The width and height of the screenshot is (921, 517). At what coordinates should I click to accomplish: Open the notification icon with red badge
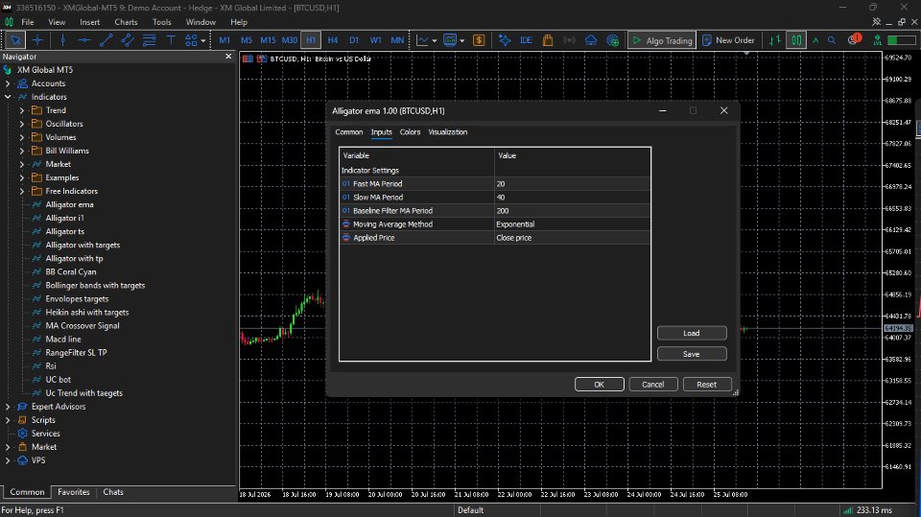[854, 39]
